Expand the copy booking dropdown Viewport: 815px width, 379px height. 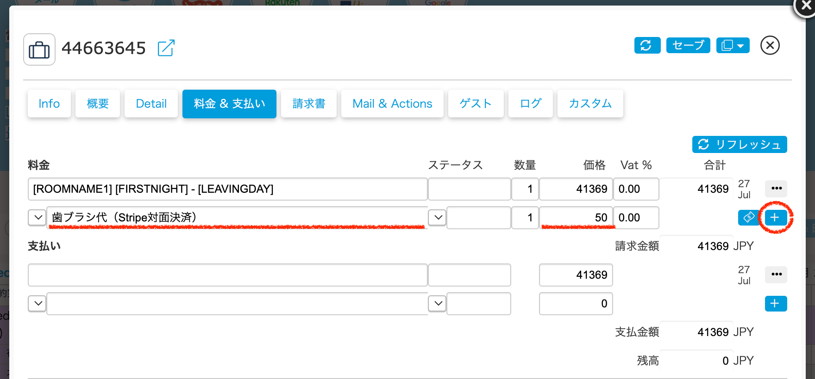(733, 45)
